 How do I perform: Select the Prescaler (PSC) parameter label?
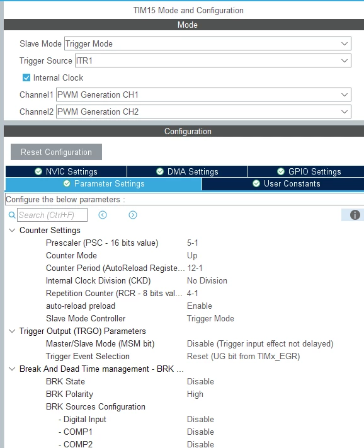click(x=102, y=243)
